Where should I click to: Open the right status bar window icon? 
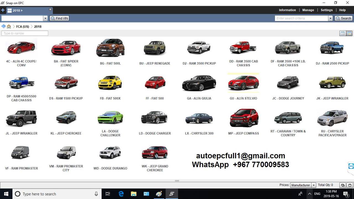tap(350, 185)
